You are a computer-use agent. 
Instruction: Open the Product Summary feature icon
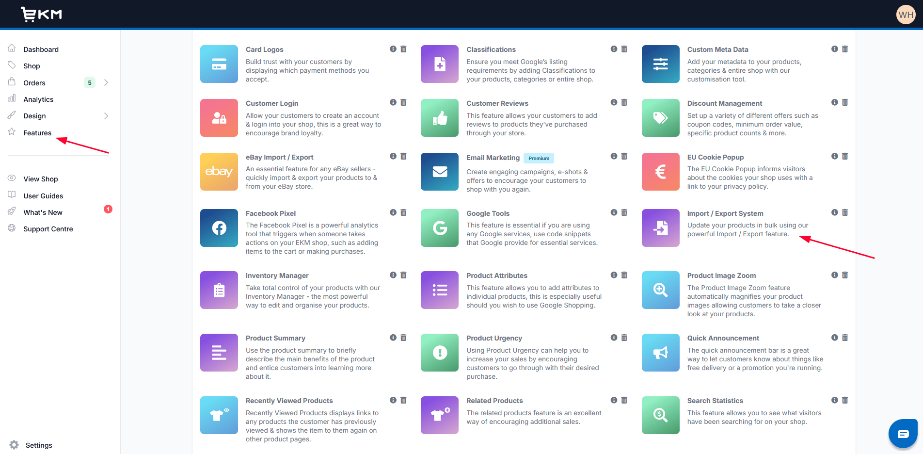219,353
